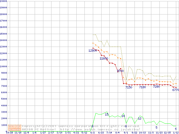Click the 4000 y-axis label
This screenshot has width=179, height=134.
[4, 106]
